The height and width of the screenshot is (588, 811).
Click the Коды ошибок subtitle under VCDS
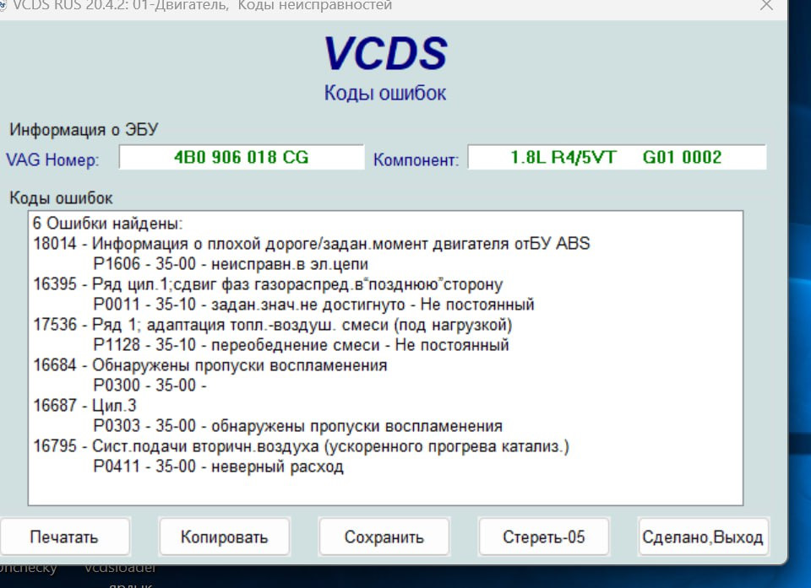pyautogui.click(x=385, y=93)
